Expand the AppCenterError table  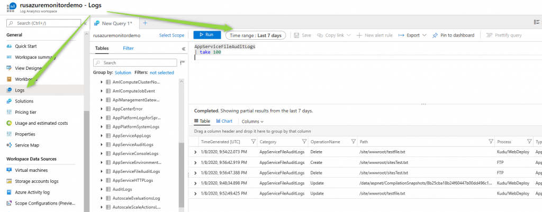[102, 109]
